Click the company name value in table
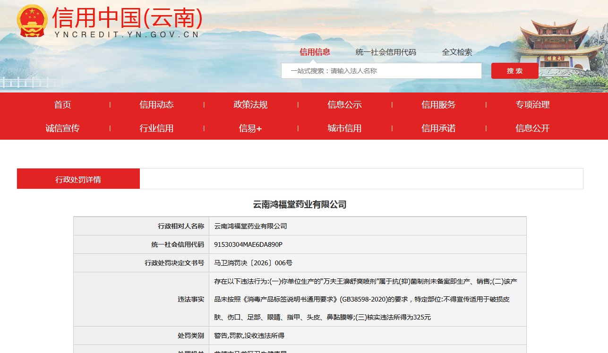The width and height of the screenshot is (608, 353). (250, 226)
